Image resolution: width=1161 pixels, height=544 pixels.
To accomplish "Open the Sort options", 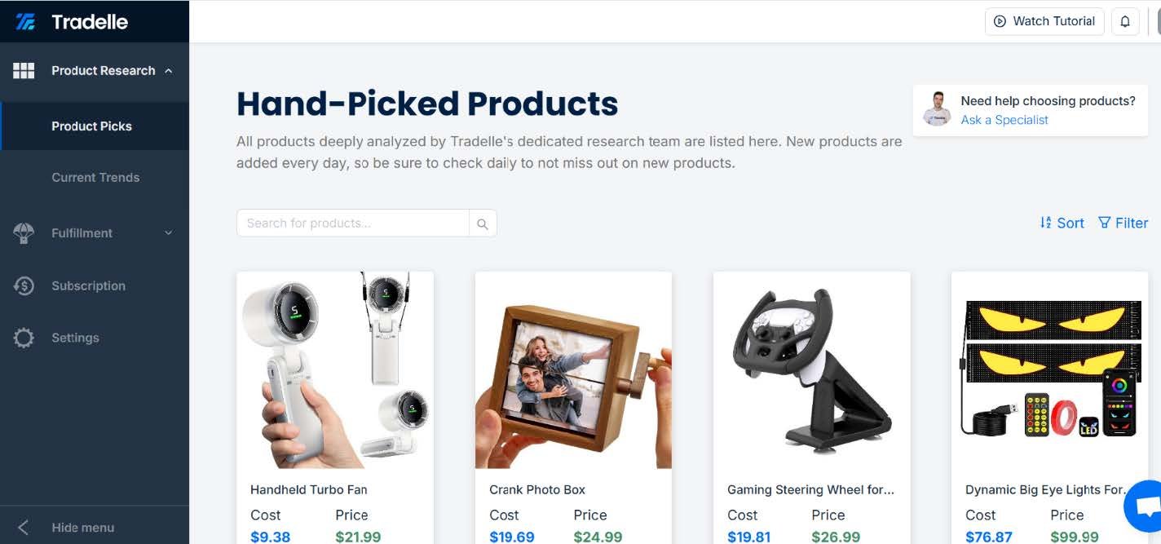I will coord(1062,223).
